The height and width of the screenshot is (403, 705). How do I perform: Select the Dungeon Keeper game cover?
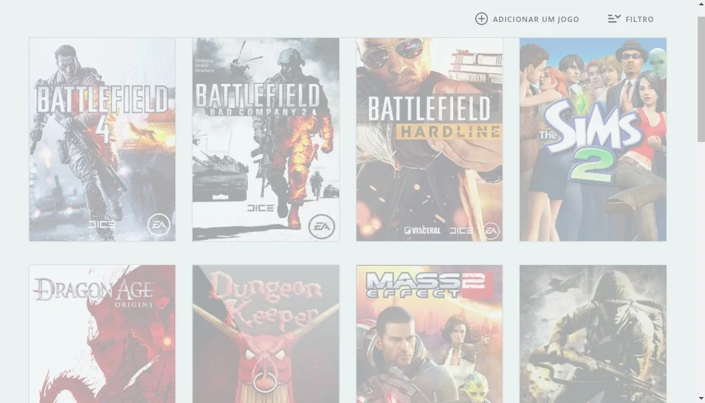coord(266,334)
